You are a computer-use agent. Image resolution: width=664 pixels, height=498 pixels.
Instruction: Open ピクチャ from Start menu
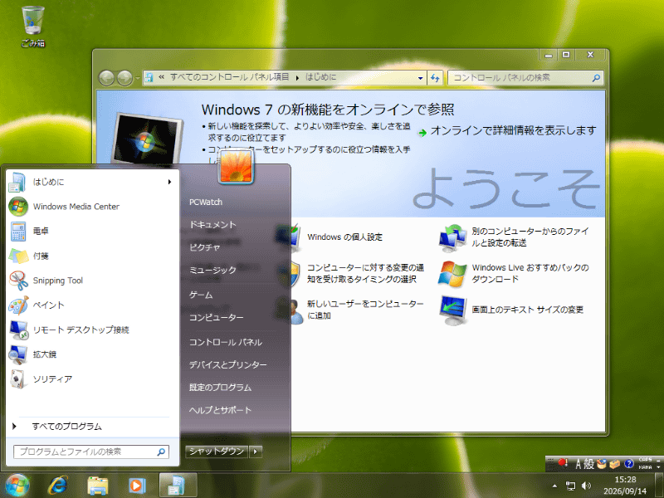coord(204,248)
